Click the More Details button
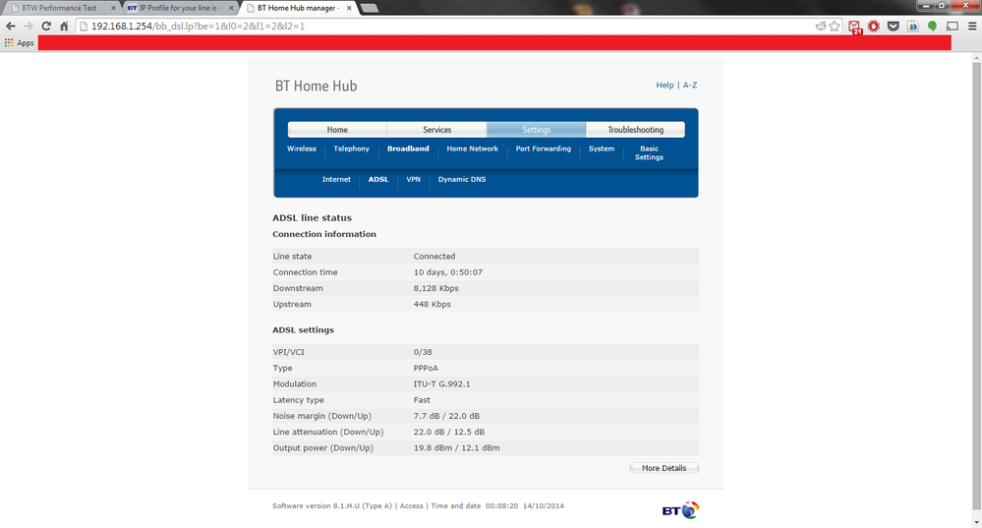Screen dimensions: 982x528 (664, 468)
